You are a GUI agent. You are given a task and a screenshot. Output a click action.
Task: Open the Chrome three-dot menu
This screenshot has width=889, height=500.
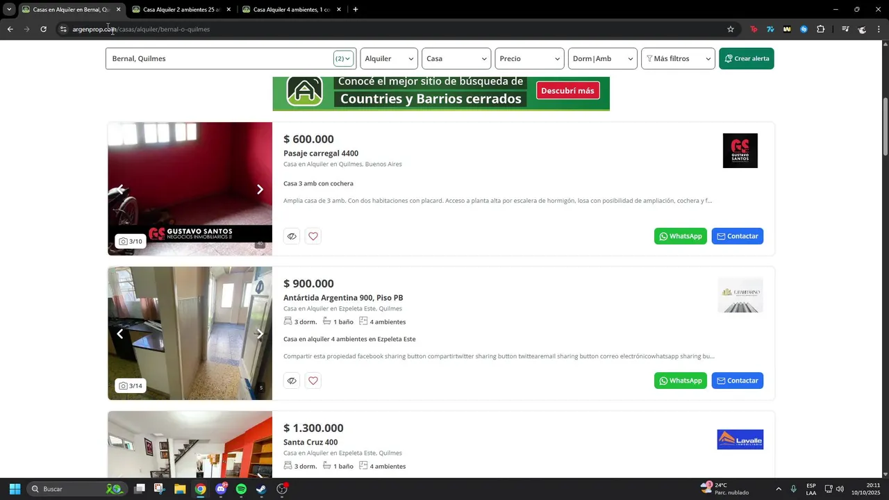coord(879,29)
